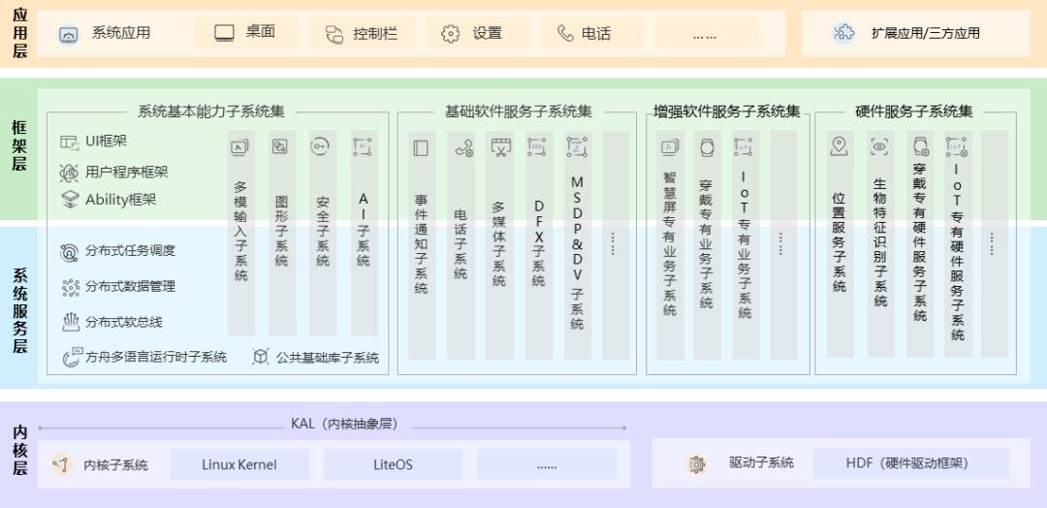Select the Linux Kernel box
The image size is (1047, 508).
239,464
